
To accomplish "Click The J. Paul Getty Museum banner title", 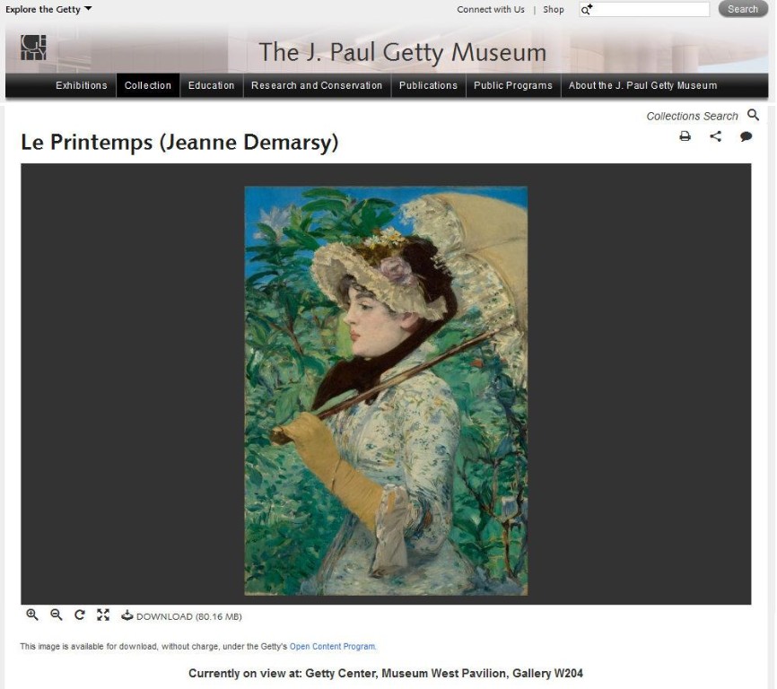I will coord(402,52).
